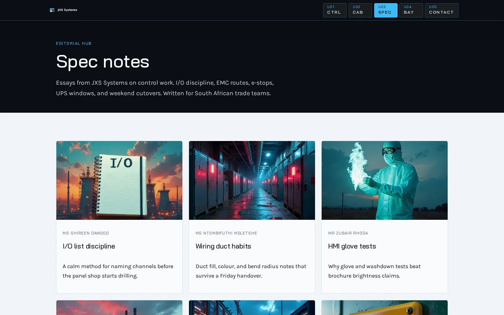Click the 'A calm method for naming channels' summary
504x315 pixels.
coord(118,271)
